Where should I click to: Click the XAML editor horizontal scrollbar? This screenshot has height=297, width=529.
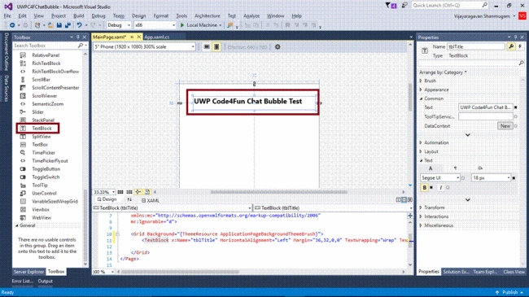pos(180,272)
